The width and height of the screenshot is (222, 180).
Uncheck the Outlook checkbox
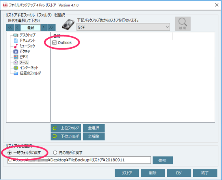(x=54, y=42)
